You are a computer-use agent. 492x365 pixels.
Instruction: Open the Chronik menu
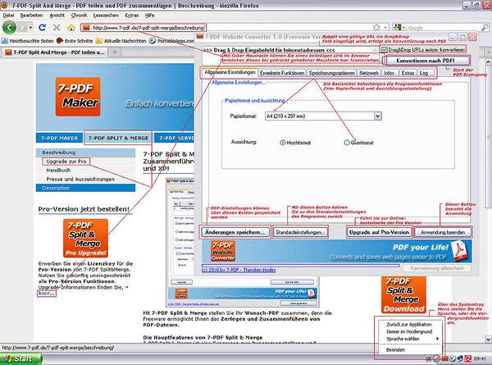pos(79,15)
